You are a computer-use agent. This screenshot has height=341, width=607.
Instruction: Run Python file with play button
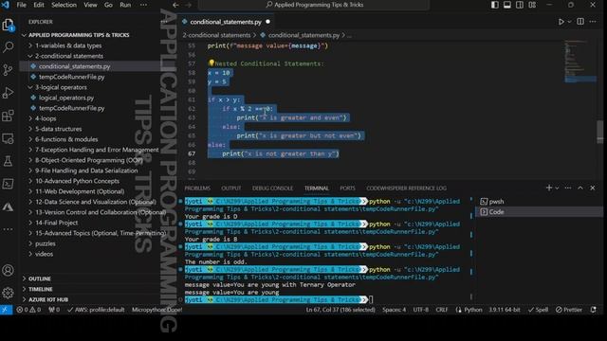pos(561,22)
